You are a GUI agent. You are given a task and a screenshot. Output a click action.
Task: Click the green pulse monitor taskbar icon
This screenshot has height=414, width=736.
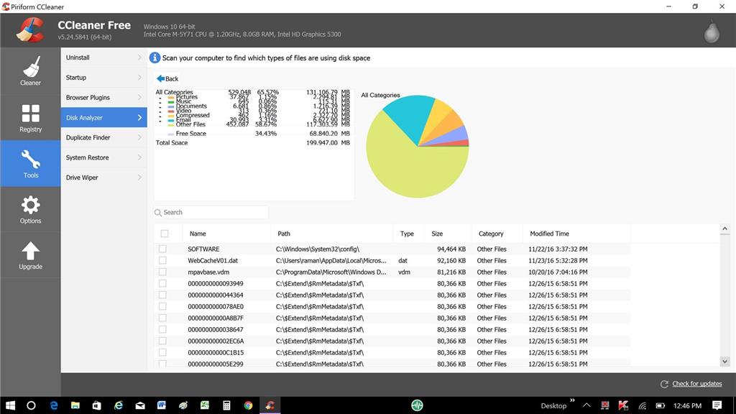click(417, 405)
